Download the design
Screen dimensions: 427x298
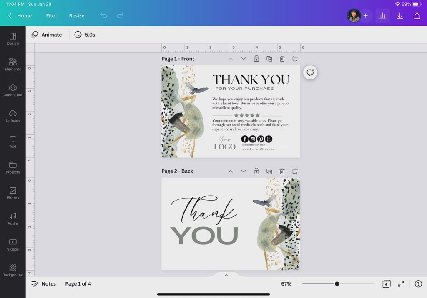400,16
